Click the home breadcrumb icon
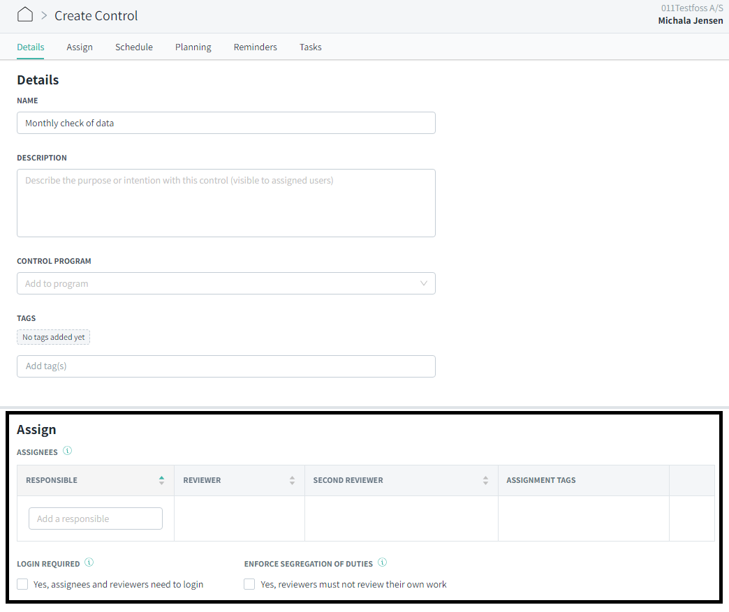The height and width of the screenshot is (612, 729). coord(24,14)
